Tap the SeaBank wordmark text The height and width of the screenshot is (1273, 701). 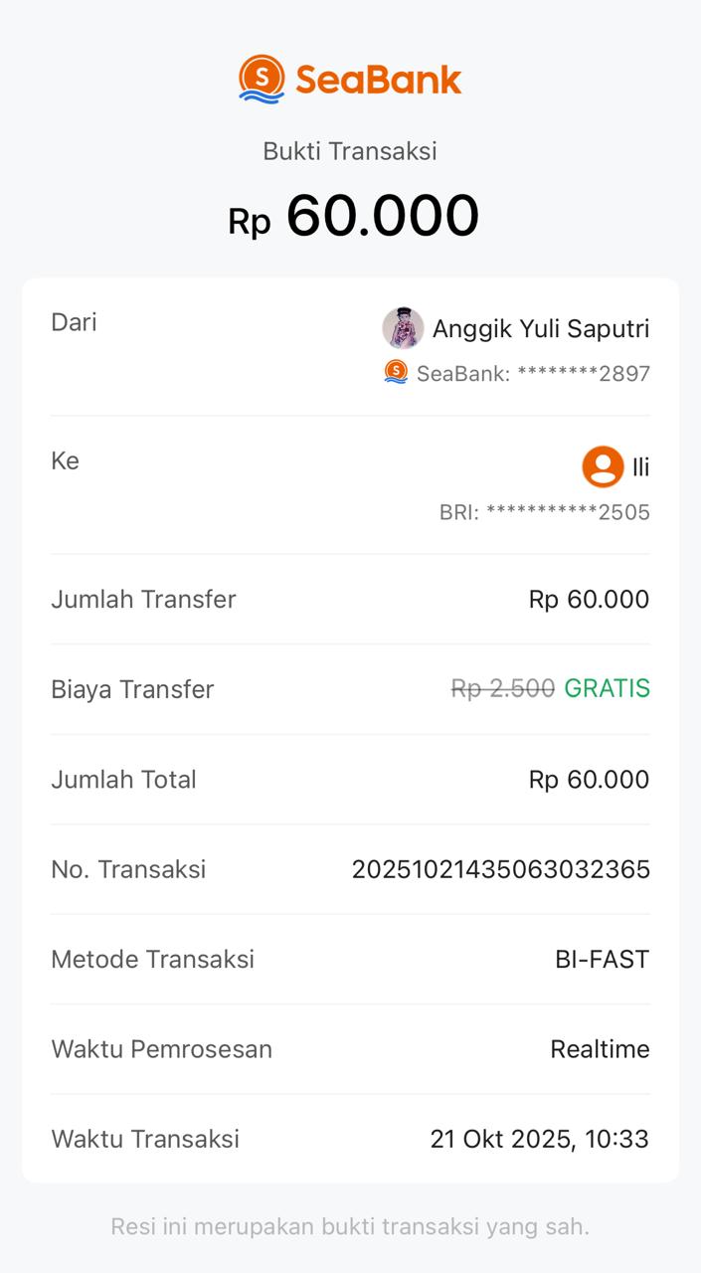[x=379, y=80]
